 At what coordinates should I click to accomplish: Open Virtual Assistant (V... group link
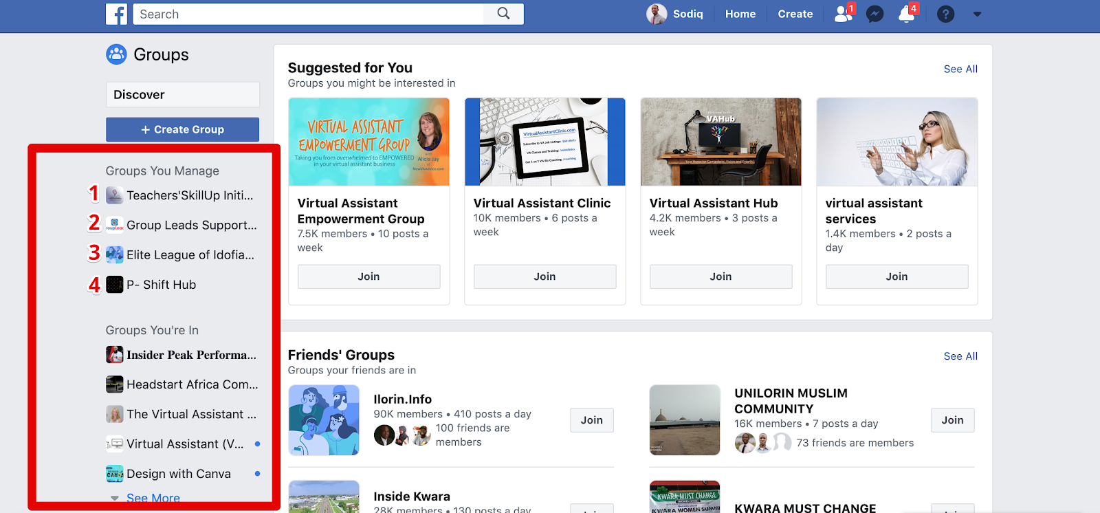pyautogui.click(x=185, y=444)
